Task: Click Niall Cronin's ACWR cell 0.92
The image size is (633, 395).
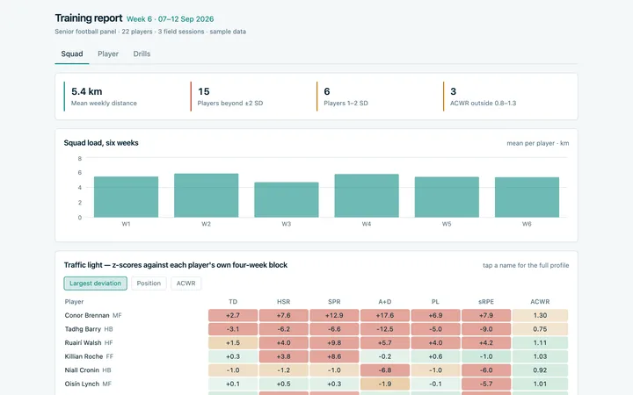Action: (540, 370)
